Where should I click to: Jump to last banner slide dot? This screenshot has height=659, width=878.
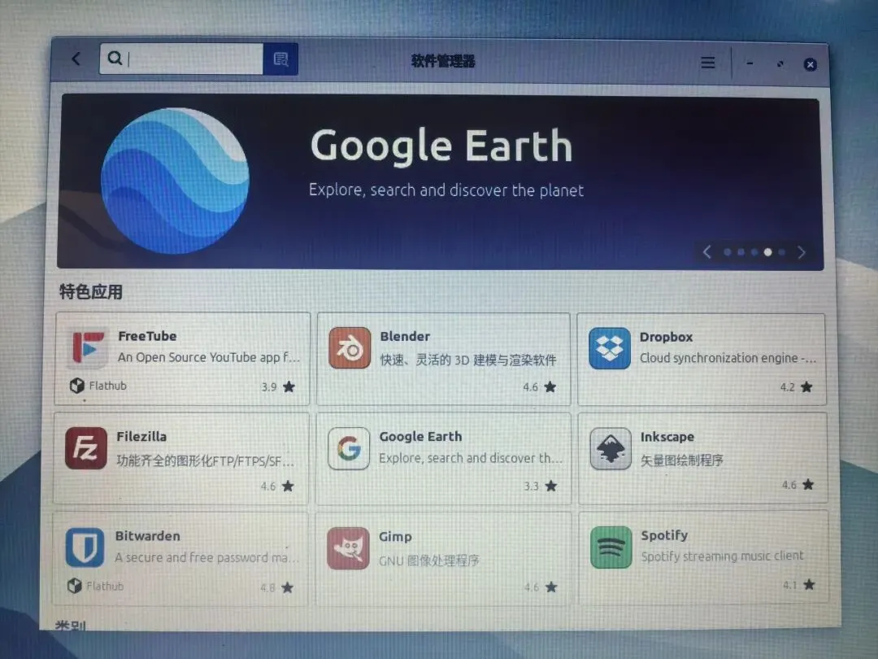click(x=782, y=252)
